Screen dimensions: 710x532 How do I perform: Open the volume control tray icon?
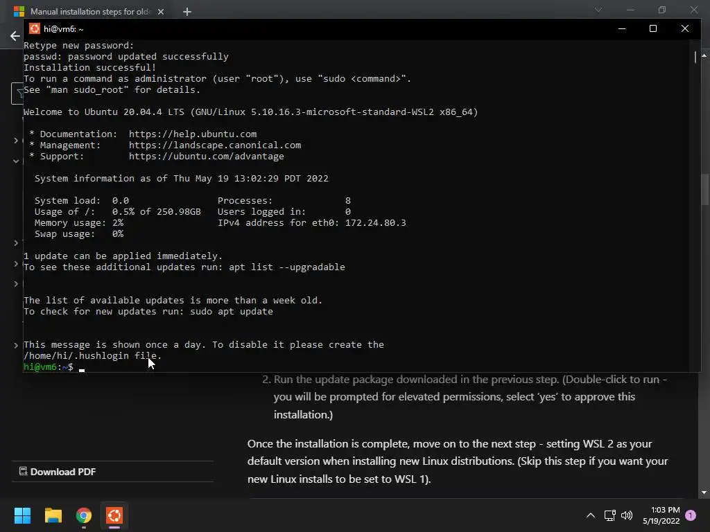pos(627,515)
